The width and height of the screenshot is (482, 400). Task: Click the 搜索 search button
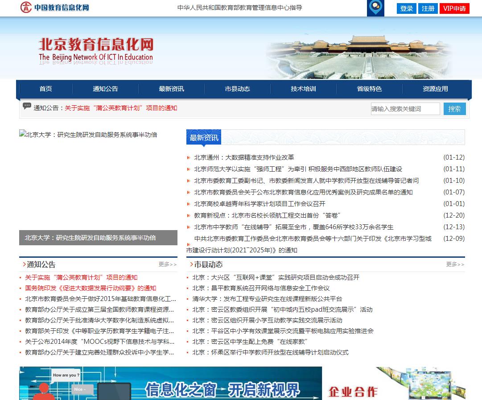pos(454,109)
